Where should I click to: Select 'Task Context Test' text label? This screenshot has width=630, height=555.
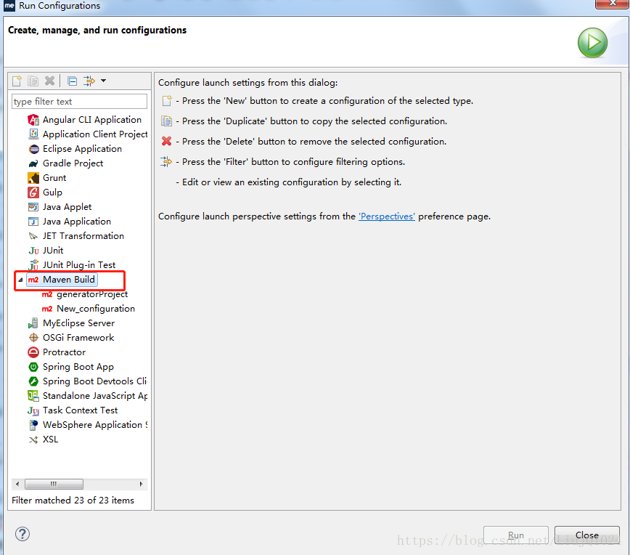tap(81, 410)
